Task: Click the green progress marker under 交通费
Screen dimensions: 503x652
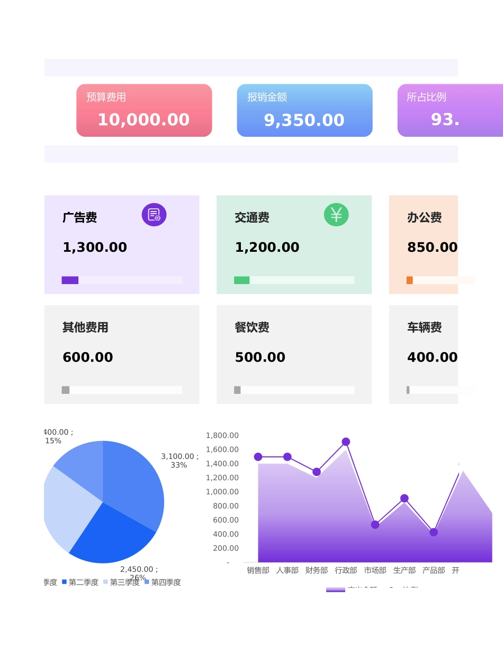Action: coord(242,279)
